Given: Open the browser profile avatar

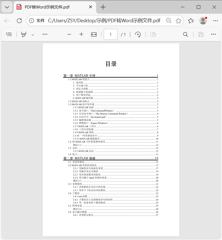Looking at the screenshot, I should coord(203,21).
